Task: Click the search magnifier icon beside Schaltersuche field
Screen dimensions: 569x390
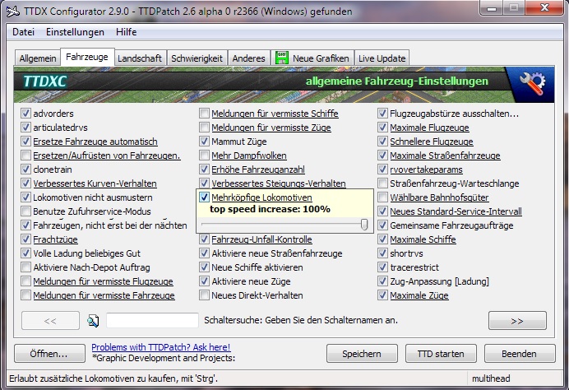Action: pyautogui.click(x=93, y=321)
